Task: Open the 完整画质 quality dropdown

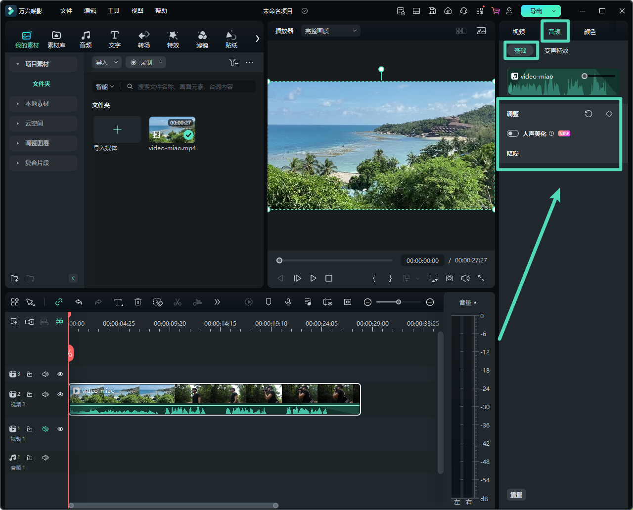Action: coord(330,31)
